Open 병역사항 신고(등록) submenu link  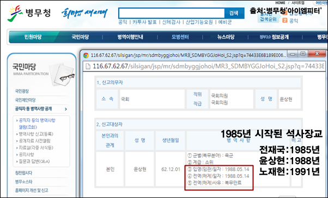(36, 134)
